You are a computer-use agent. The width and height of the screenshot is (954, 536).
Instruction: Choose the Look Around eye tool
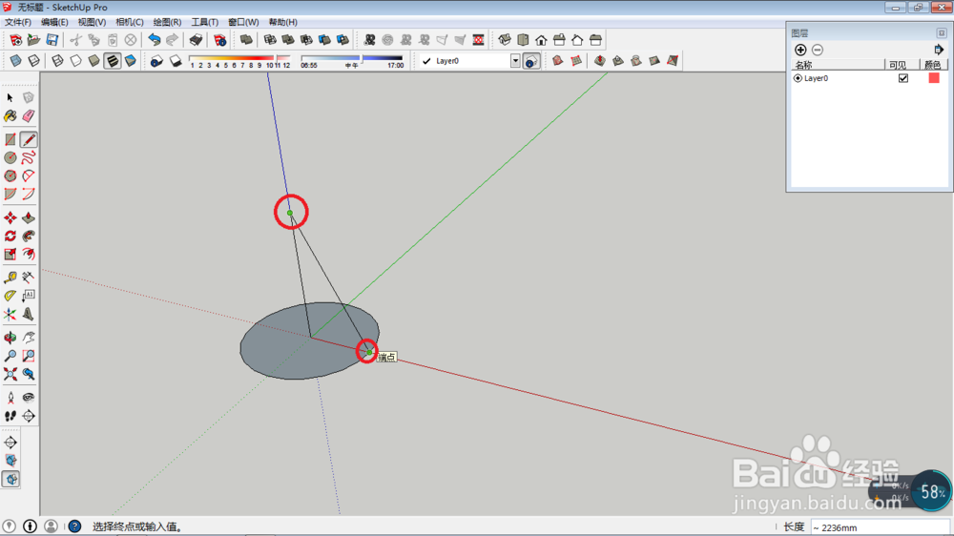click(x=29, y=398)
